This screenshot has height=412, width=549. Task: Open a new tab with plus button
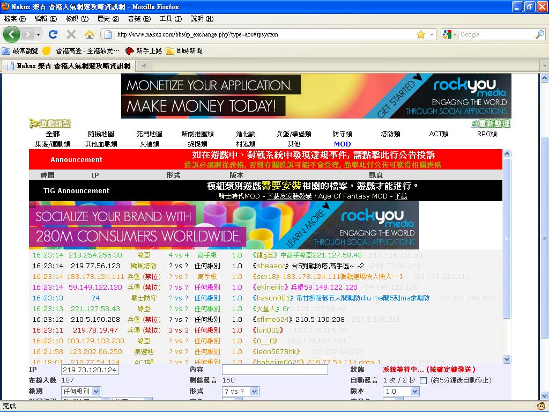[x=144, y=66]
